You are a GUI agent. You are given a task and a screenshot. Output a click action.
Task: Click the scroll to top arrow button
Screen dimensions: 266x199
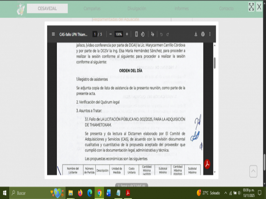(x=253, y=171)
